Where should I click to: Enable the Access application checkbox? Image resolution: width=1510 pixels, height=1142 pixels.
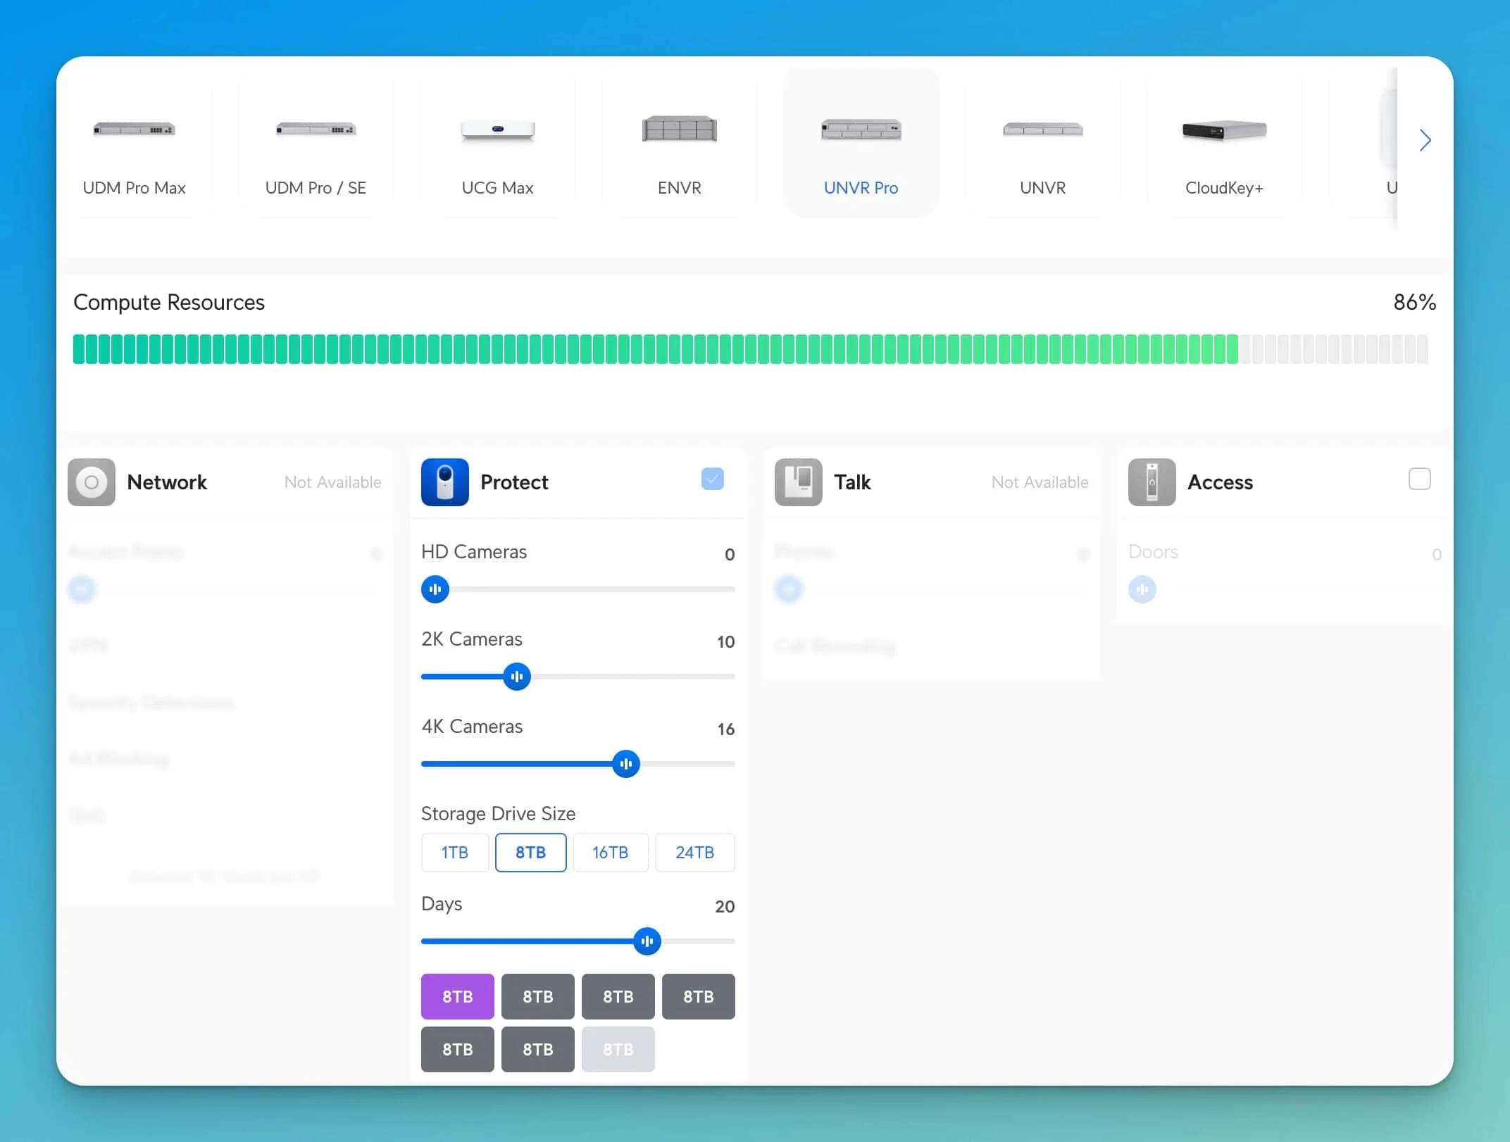click(1420, 479)
